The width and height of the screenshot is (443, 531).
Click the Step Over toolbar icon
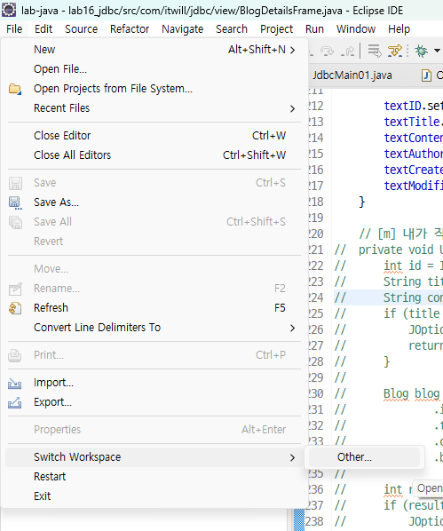(x=327, y=51)
